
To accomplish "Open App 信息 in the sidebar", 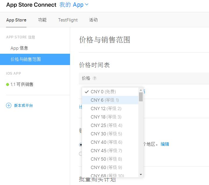I will tap(19, 48).
